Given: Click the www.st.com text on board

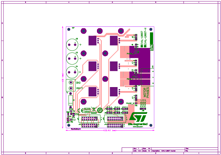Looking at the screenshot, I should (138, 127).
